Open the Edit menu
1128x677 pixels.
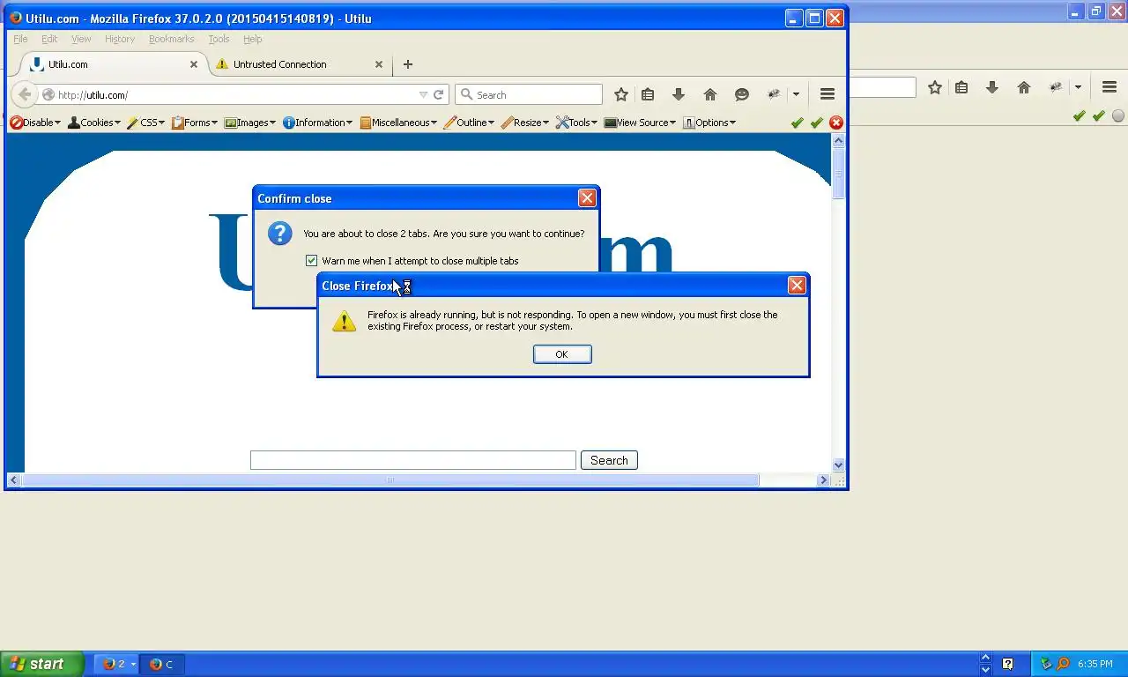pos(49,39)
